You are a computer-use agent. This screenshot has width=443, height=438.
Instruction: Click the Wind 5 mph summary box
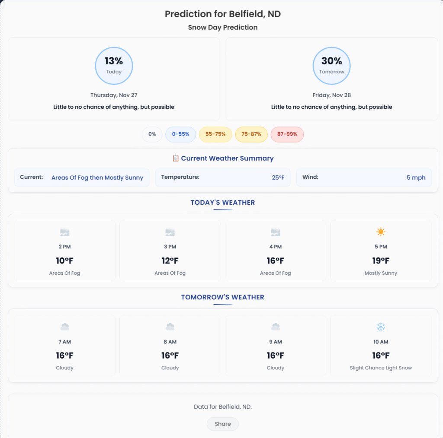pos(364,178)
